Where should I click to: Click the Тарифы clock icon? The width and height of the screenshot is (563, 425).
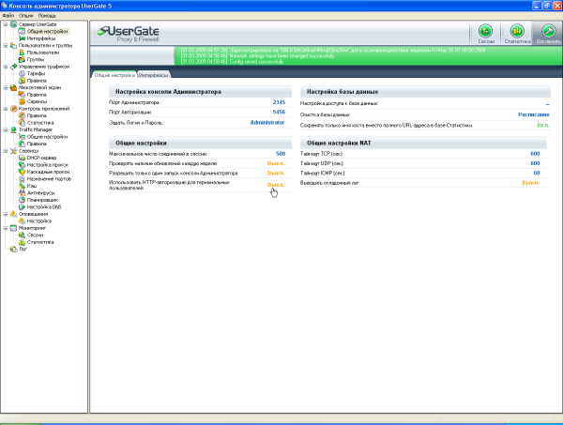coord(22,73)
